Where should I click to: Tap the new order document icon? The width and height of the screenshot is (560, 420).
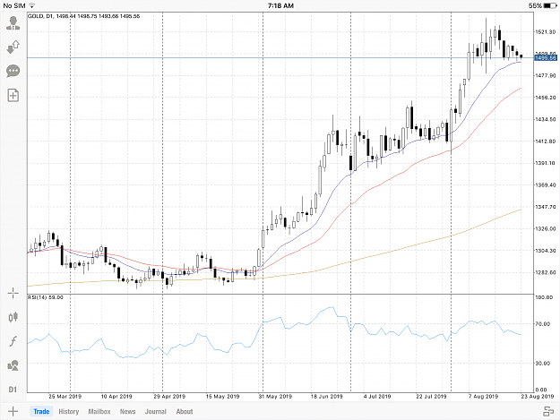point(13,95)
